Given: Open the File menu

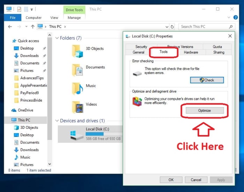Looking at the screenshot, I should coord(13,18).
